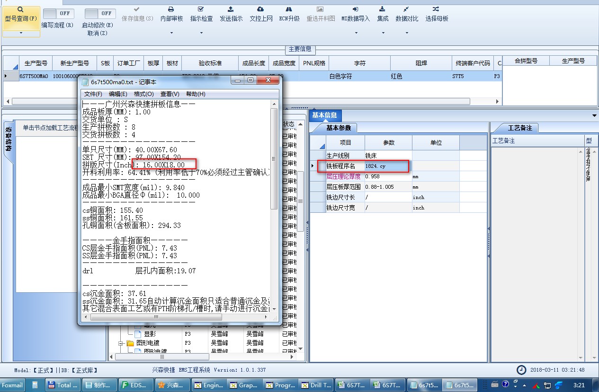
Task: Select the 基本信息 header tab
Action: [325, 115]
